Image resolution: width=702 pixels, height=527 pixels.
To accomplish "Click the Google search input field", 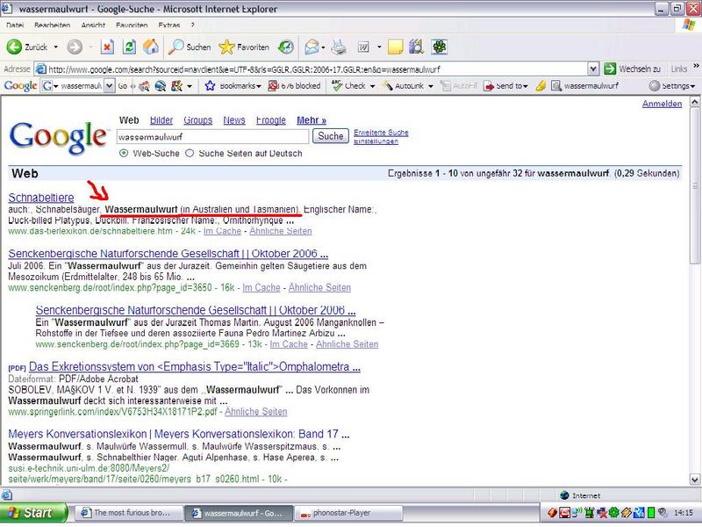I will 212,137.
